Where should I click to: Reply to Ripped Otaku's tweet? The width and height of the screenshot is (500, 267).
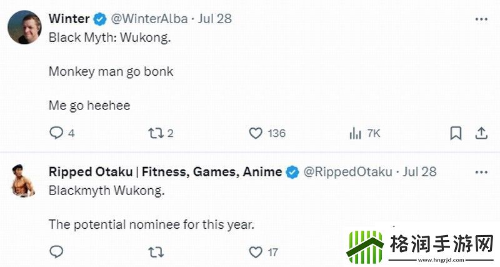click(56, 252)
